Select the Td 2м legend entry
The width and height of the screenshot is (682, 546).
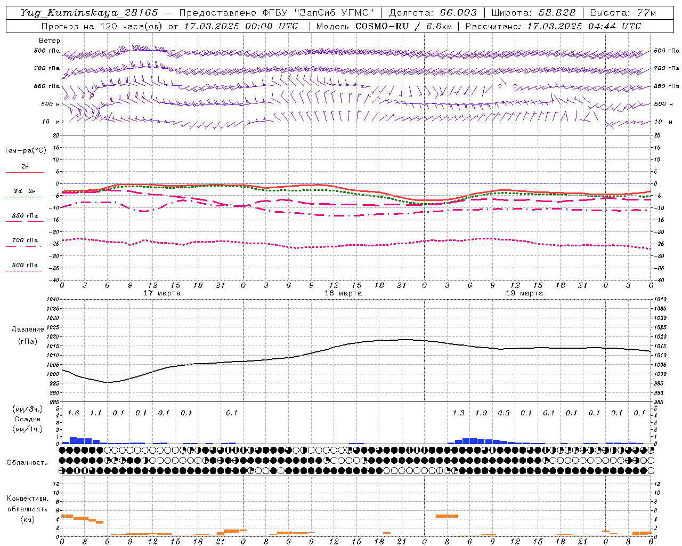(x=25, y=191)
